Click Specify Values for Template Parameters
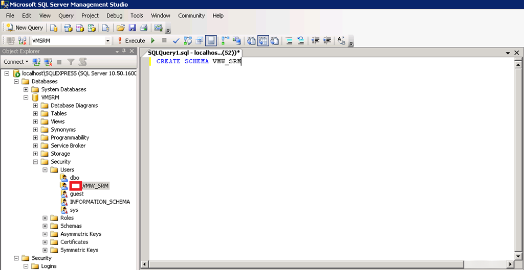 click(341, 41)
